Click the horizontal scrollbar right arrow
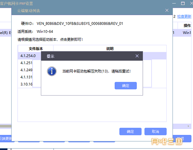 pos(188,126)
